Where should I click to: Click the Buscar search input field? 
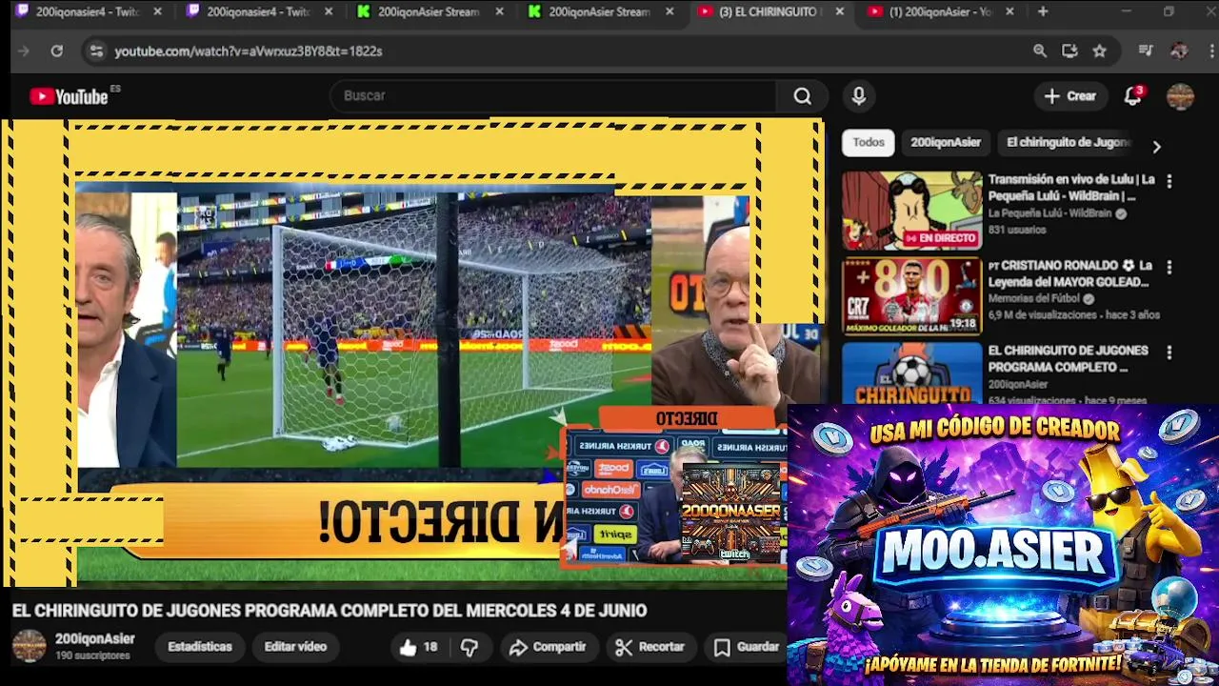(x=555, y=96)
